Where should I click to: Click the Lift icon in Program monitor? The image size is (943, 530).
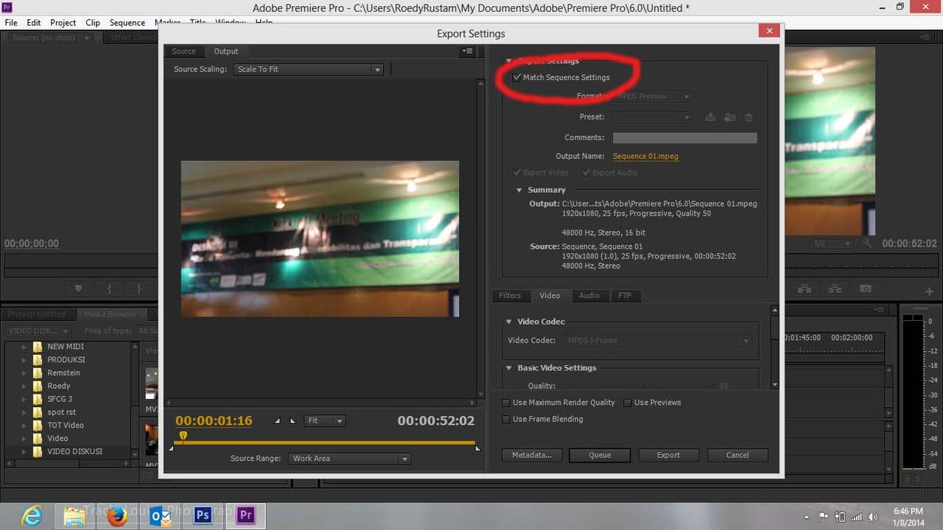(x=804, y=289)
